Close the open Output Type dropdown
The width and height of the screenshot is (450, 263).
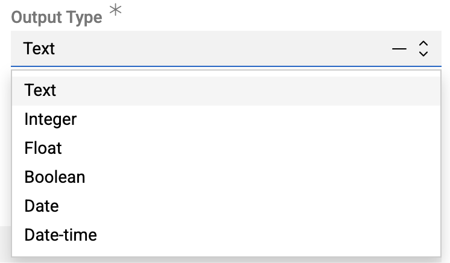pos(423,48)
